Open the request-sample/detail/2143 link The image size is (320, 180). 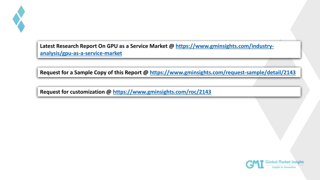coord(222,72)
